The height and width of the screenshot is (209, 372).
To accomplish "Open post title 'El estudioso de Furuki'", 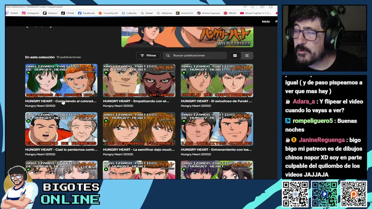I will tap(217, 101).
